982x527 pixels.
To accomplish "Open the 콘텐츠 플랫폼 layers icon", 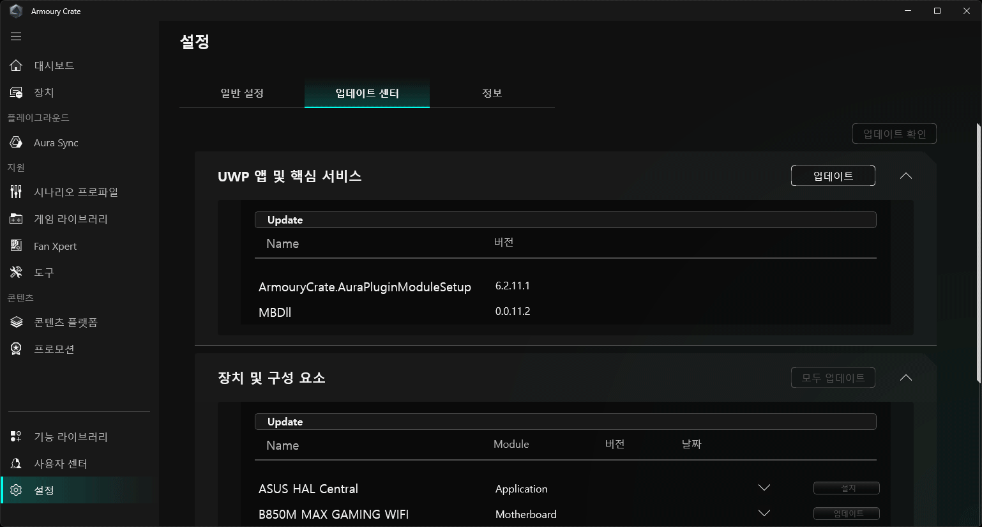I will click(16, 322).
